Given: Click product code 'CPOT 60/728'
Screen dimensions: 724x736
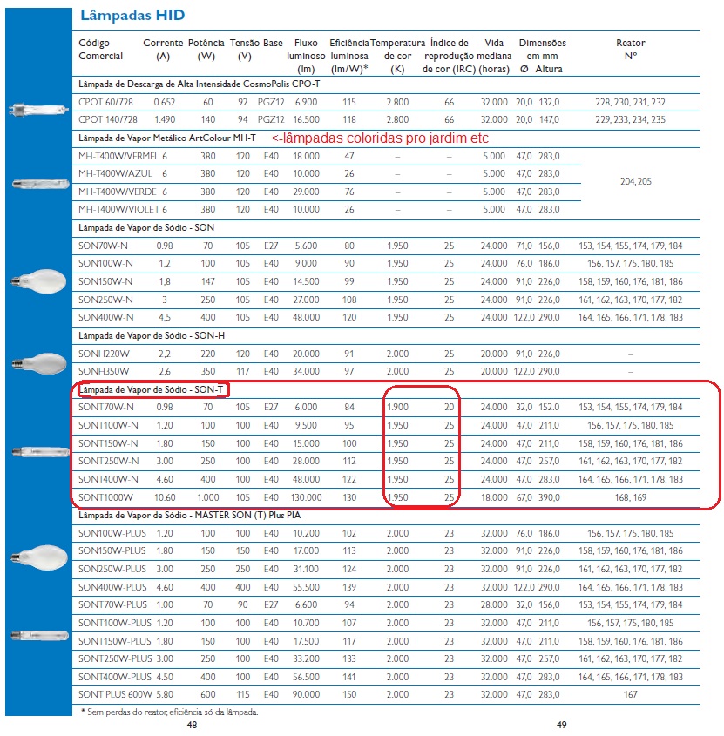Looking at the screenshot, I should (105, 102).
